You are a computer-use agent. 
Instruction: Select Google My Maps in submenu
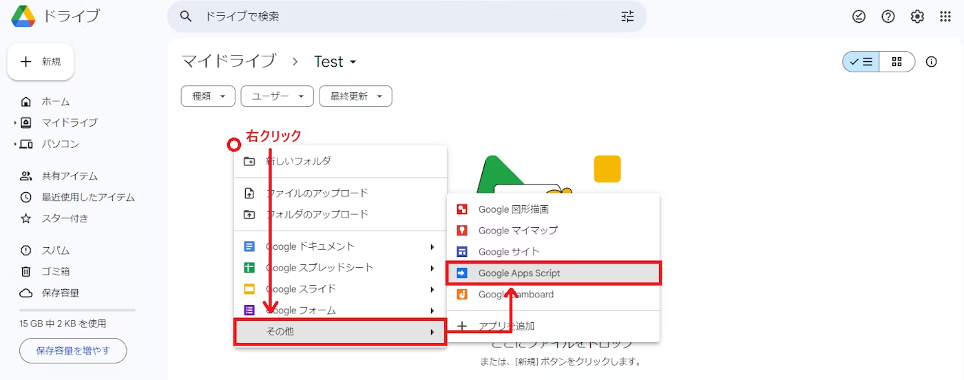(x=554, y=231)
